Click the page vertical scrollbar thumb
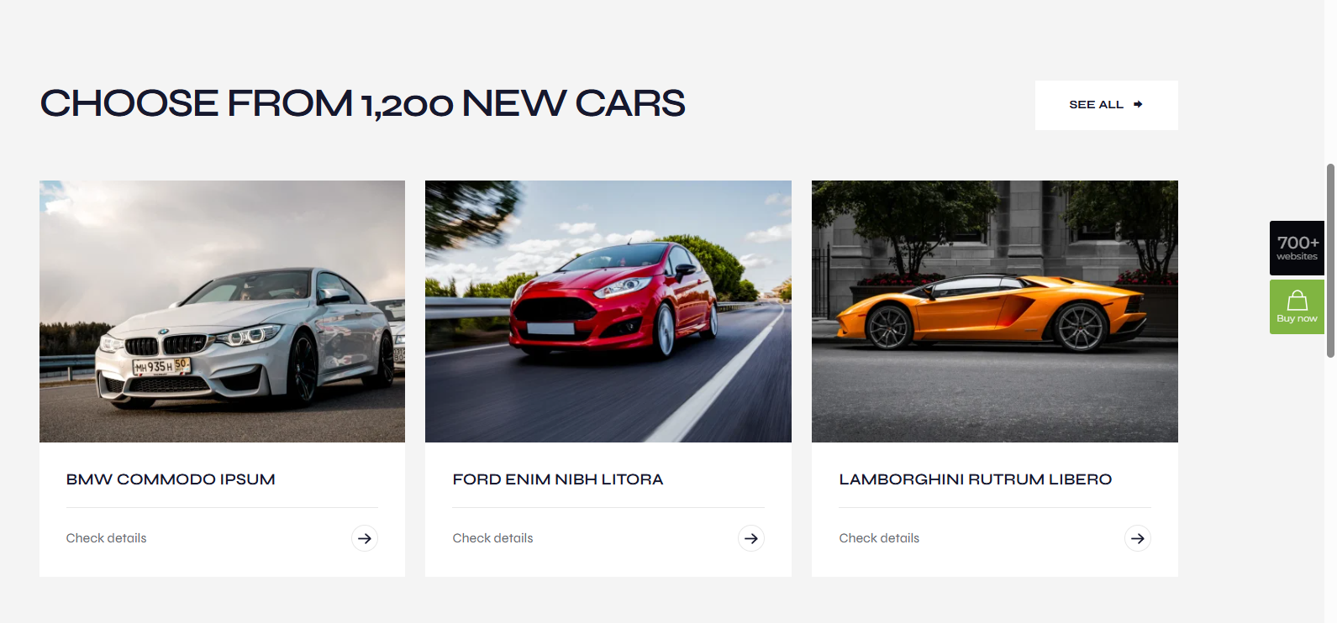This screenshot has width=1337, height=623. (x=1330, y=261)
